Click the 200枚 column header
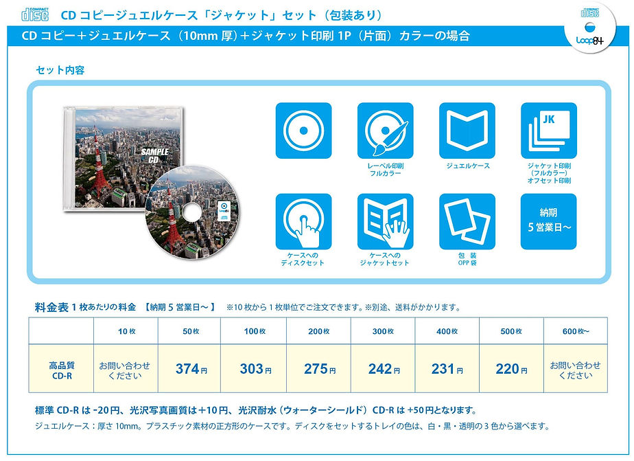The image size is (634, 461). pos(319,331)
